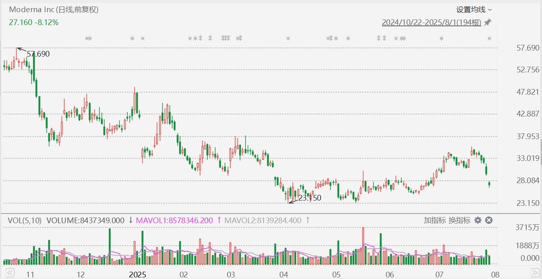This screenshot has height=279, width=542.
Task: Click the event marker above early July candles
Action: click(441, 38)
